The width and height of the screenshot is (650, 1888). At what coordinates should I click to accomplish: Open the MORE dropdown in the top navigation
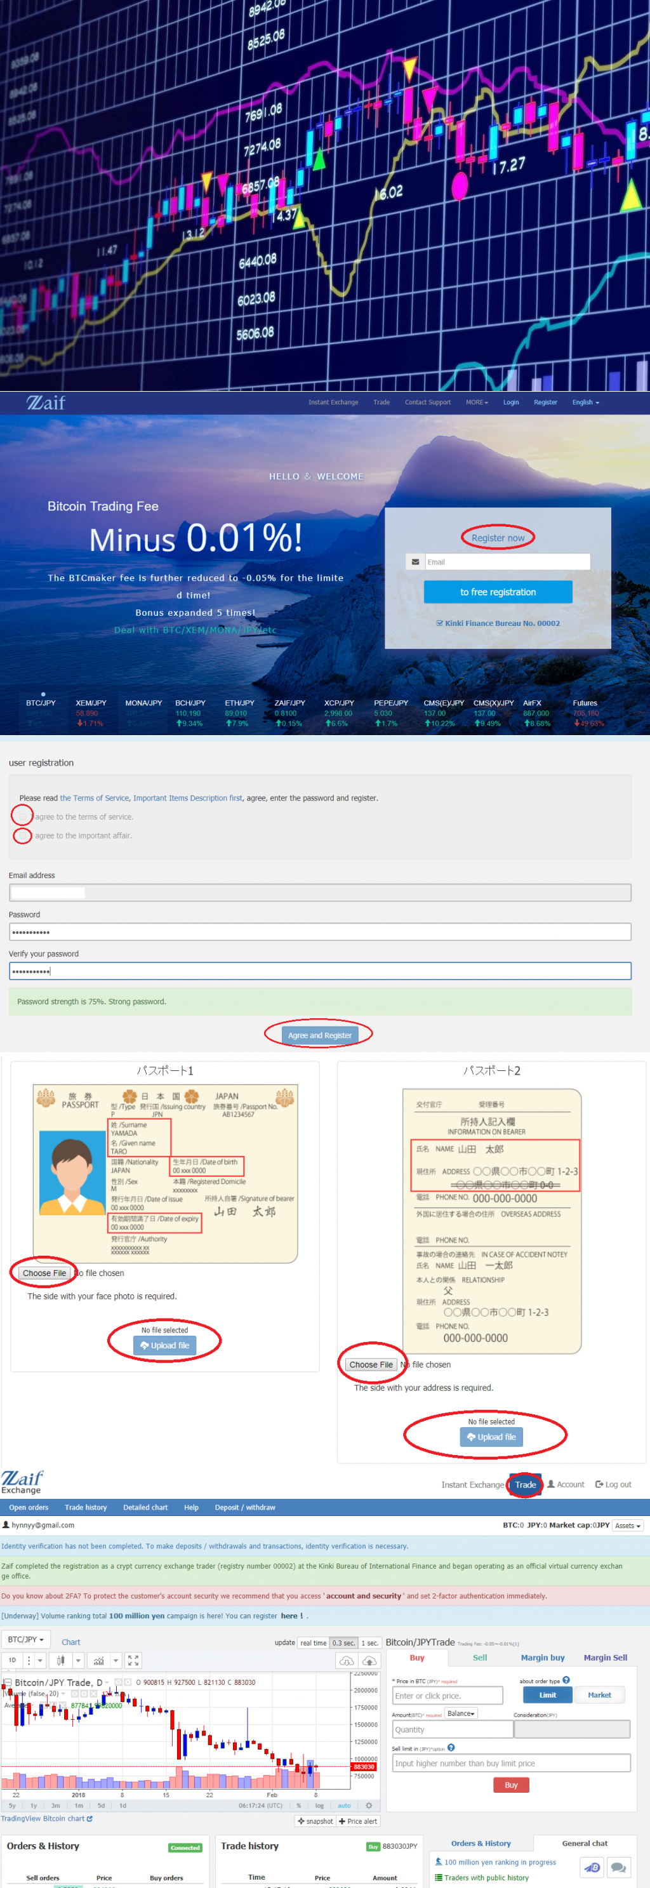(x=476, y=402)
